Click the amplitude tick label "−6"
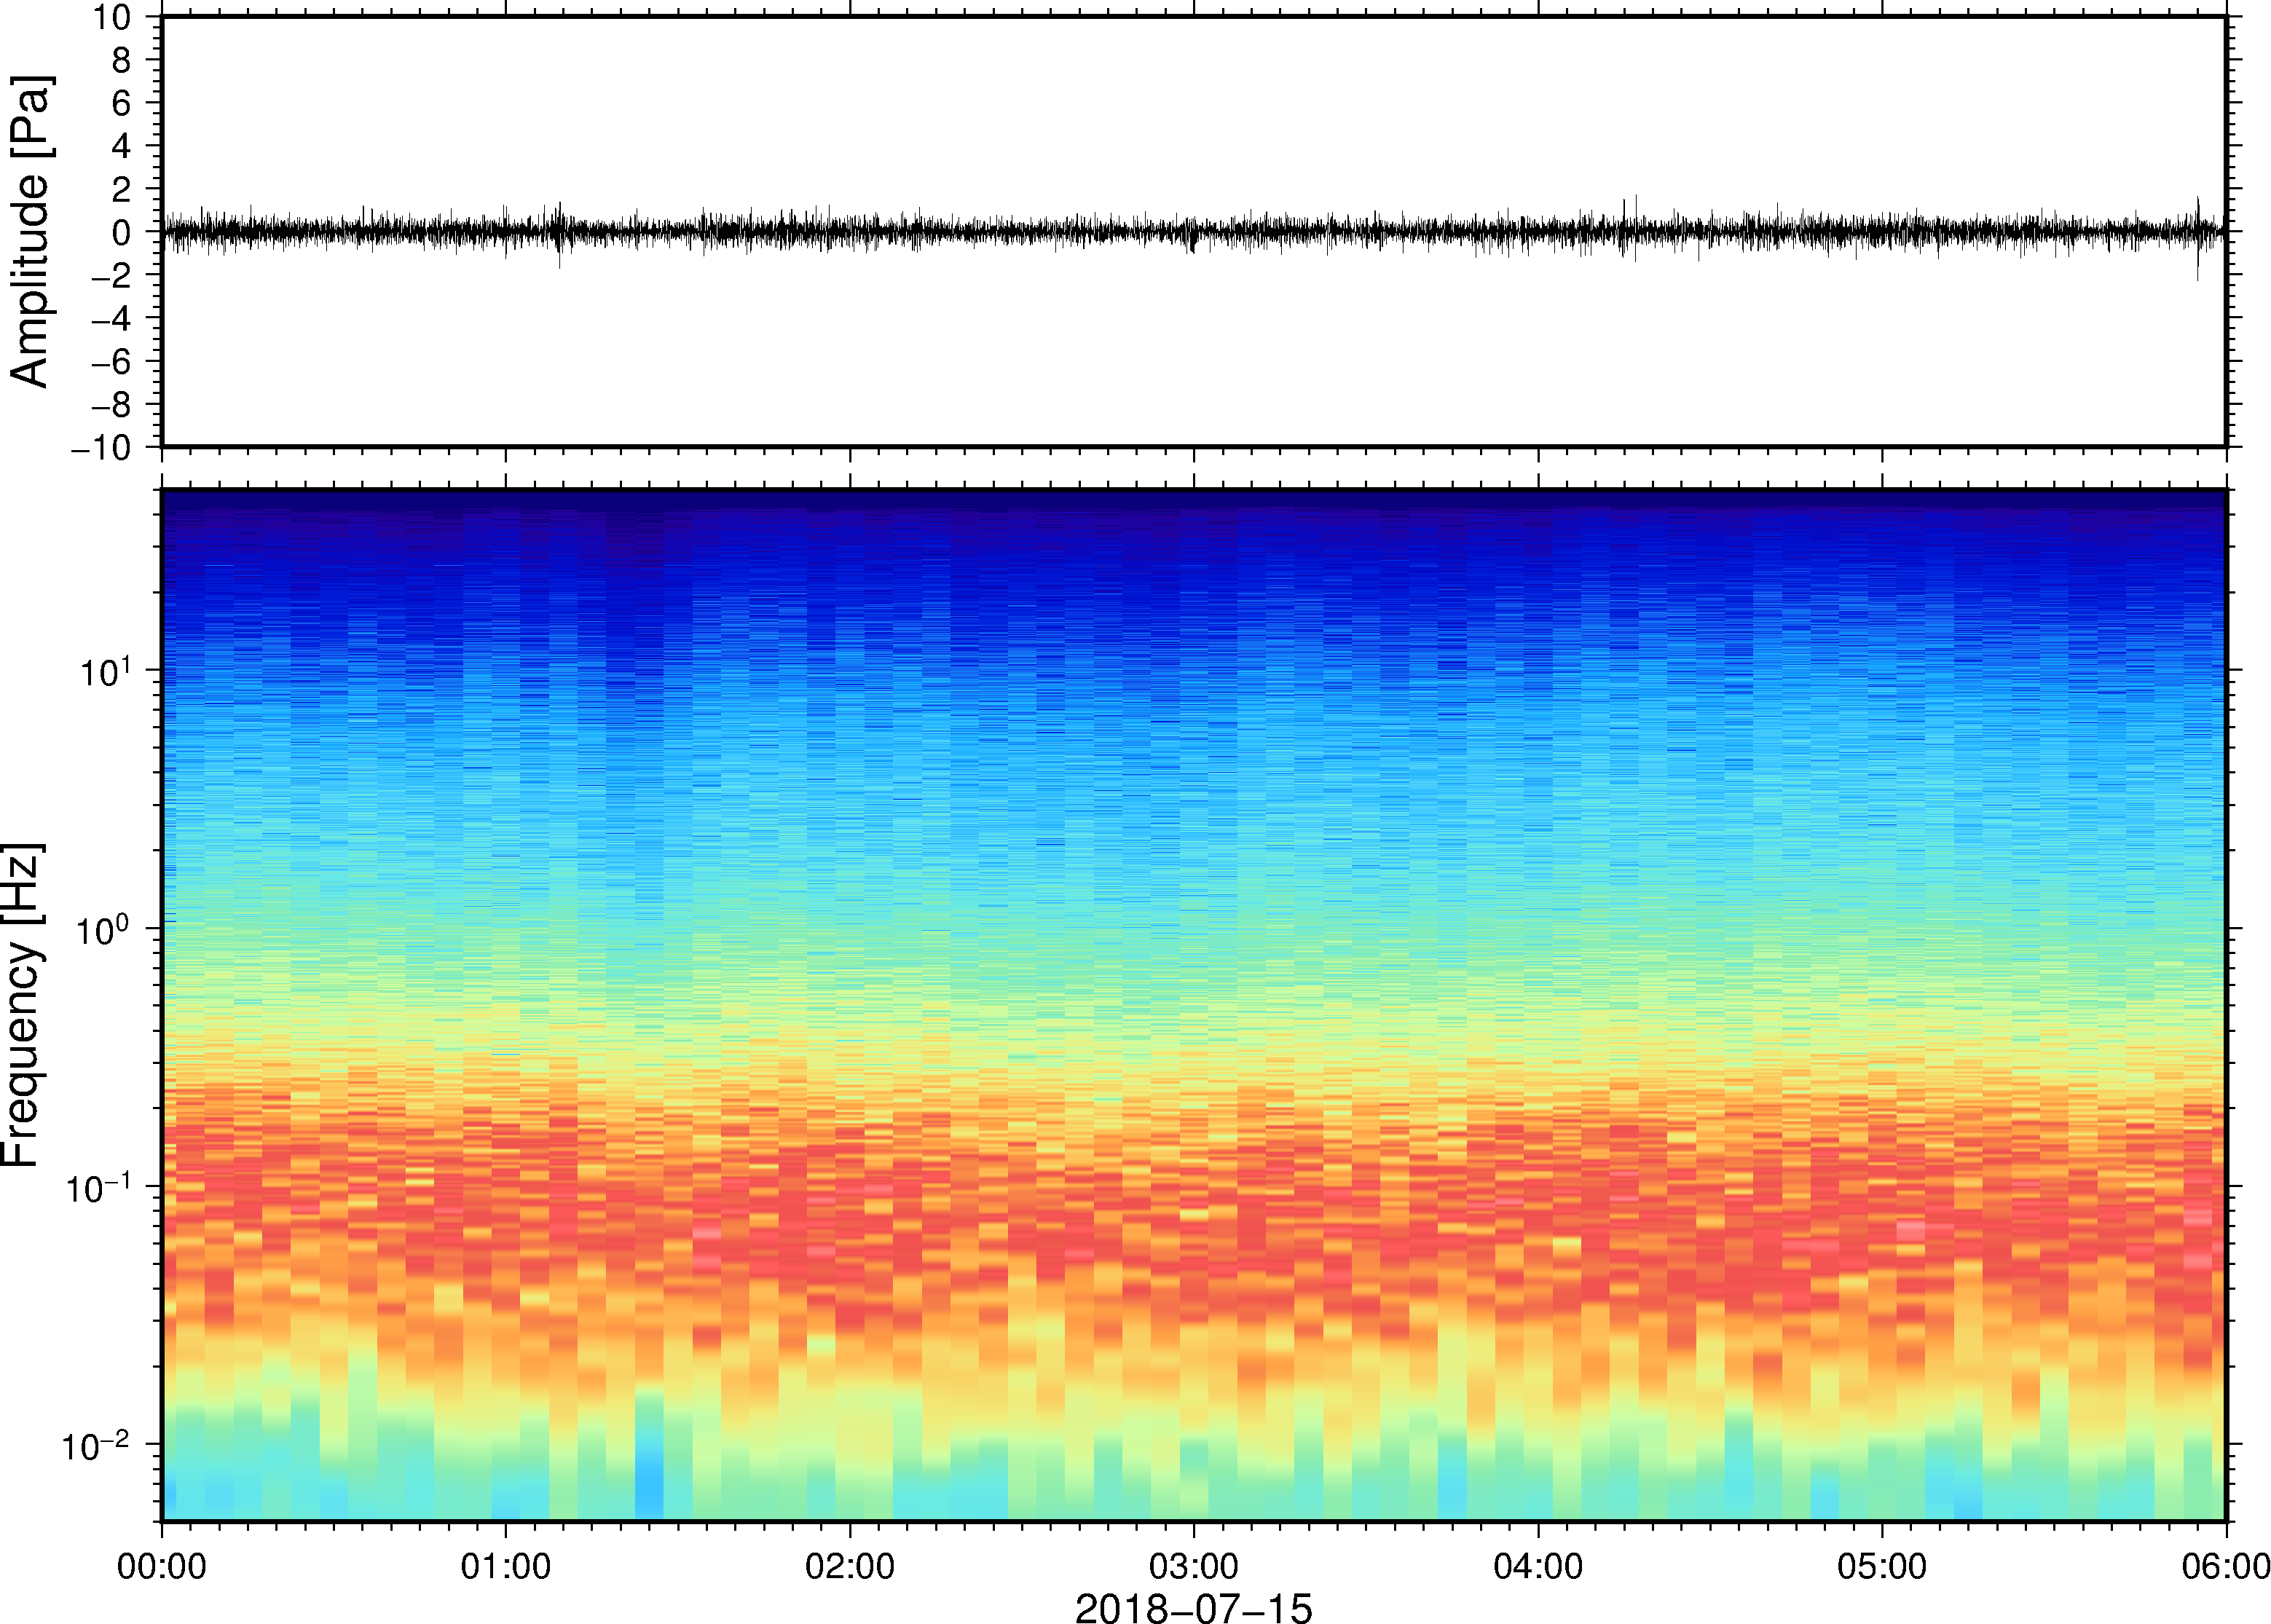This screenshot has width=2271, height=1624. [111, 361]
